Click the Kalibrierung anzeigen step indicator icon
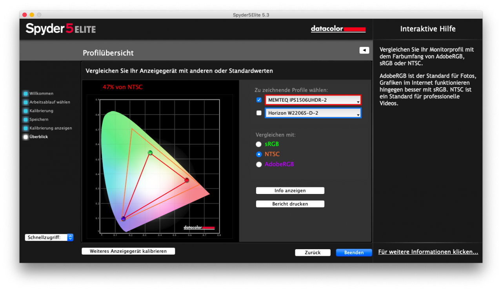This screenshot has height=291, width=502. pyautogui.click(x=26, y=128)
